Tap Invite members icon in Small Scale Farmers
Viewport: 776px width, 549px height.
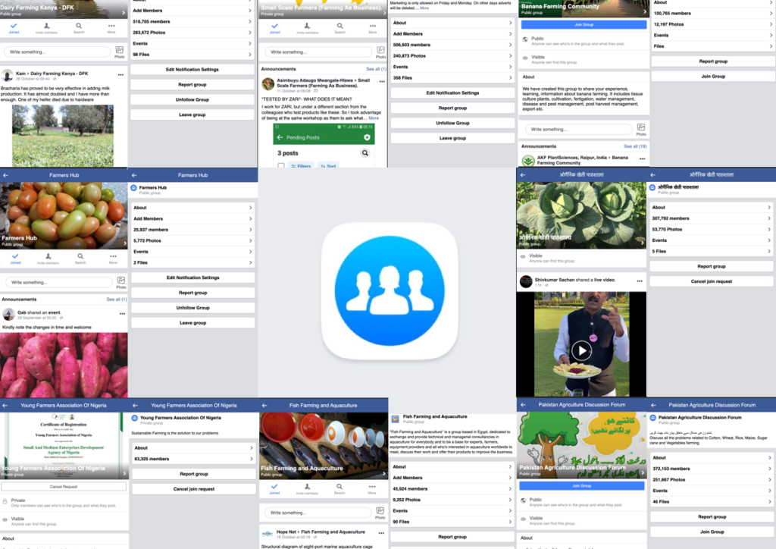[308, 28]
